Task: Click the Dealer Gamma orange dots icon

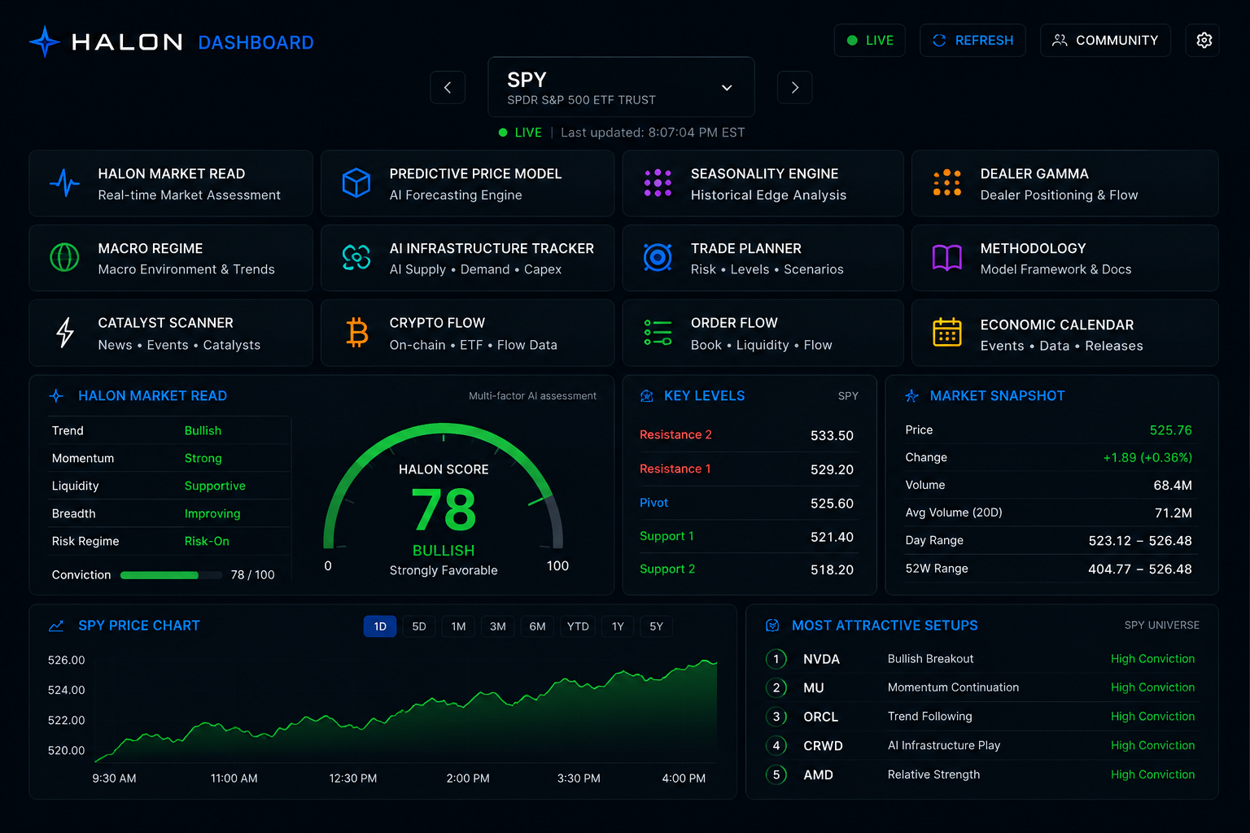Action: pos(947,183)
